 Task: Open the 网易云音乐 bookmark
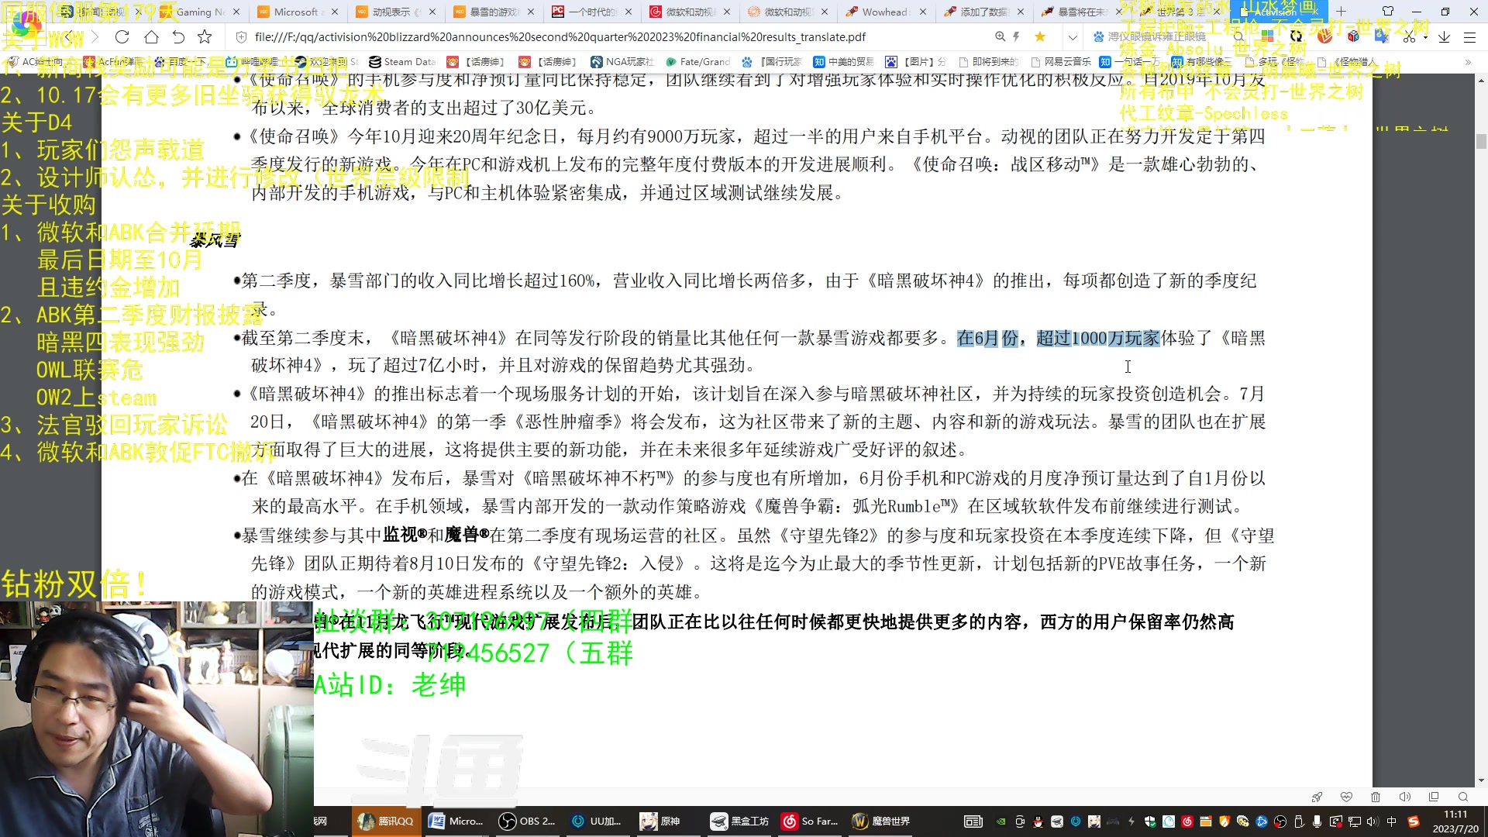[1060, 62]
